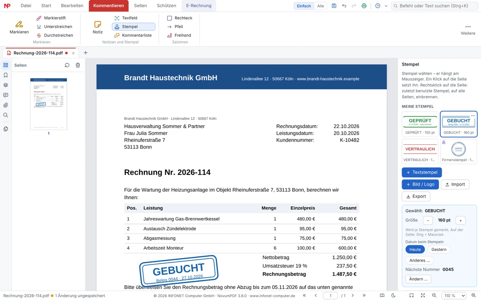481x300 pixels.
Task: Open the 110 % zoom dropdown
Action: pyautogui.click(x=454, y=296)
